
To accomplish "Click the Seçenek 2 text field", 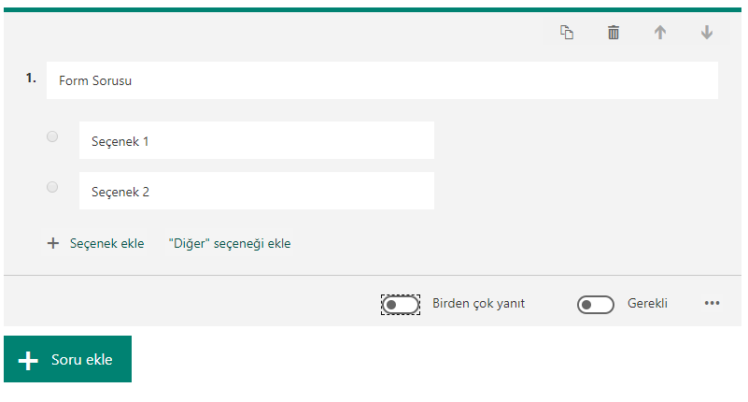I will [257, 191].
